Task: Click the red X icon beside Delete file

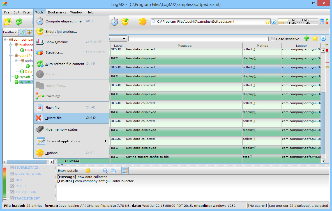Action: click(x=39, y=118)
